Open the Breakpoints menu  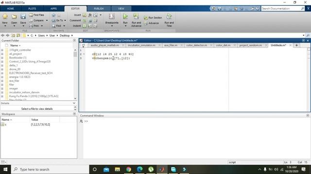[112, 20]
